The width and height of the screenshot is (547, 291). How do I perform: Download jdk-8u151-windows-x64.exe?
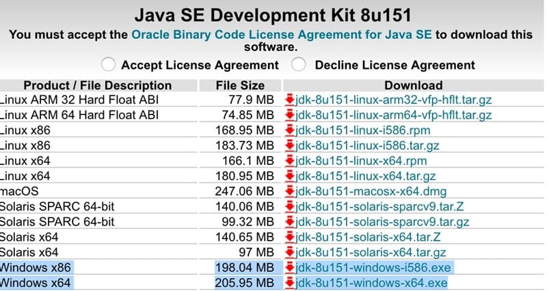371,283
